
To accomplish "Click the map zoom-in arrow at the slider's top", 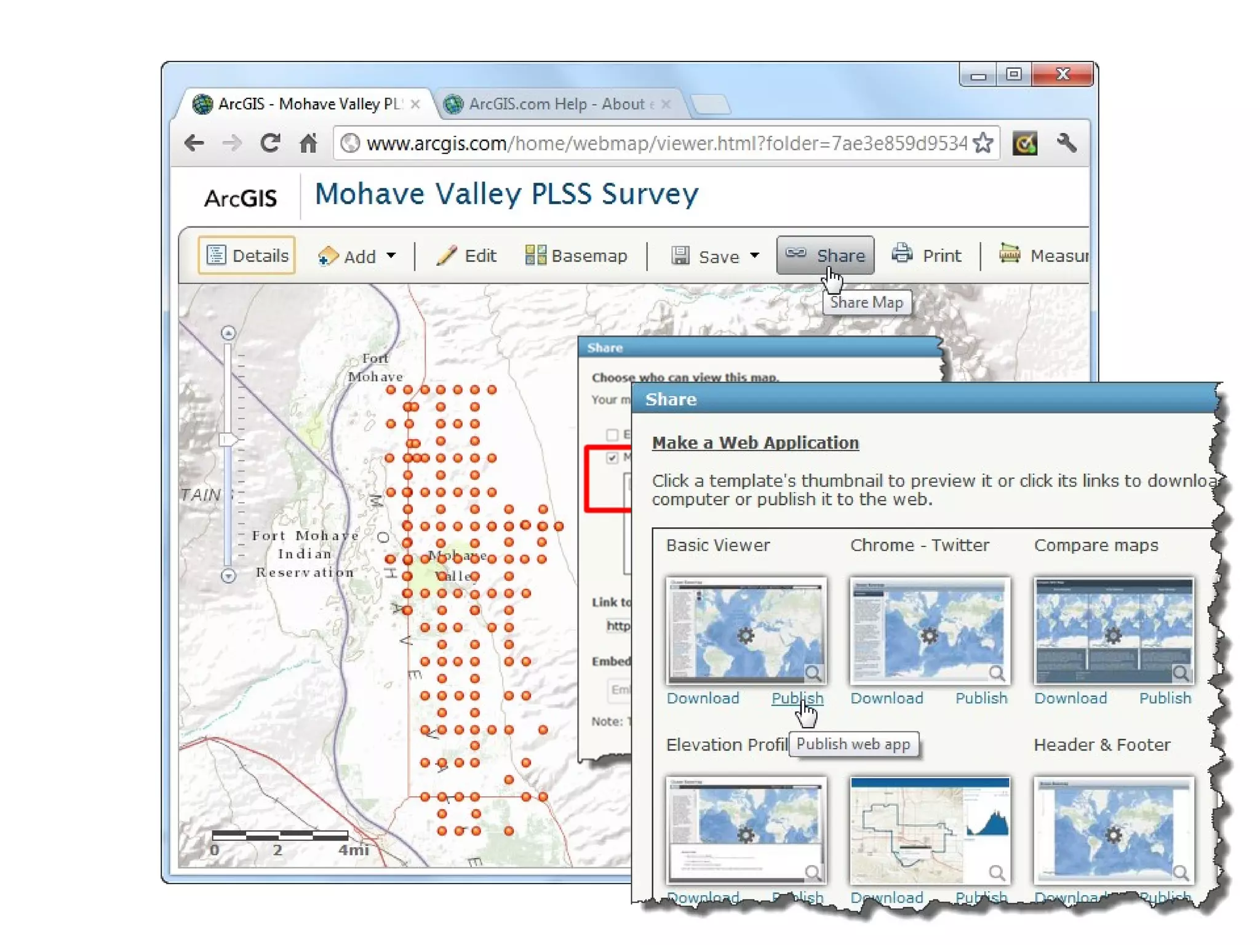I will click(228, 333).
